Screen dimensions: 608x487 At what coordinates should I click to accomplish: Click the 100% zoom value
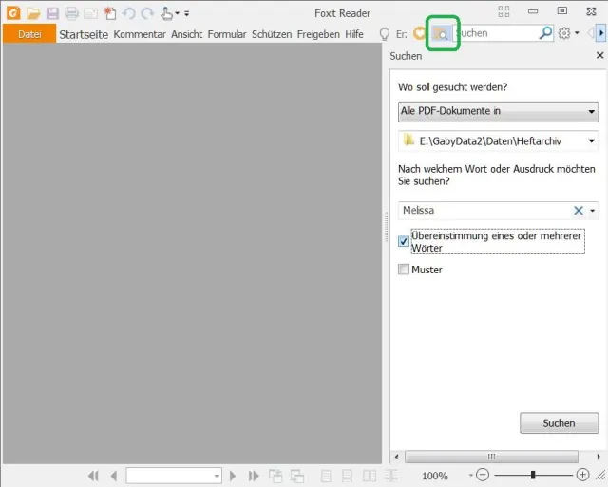(x=435, y=476)
